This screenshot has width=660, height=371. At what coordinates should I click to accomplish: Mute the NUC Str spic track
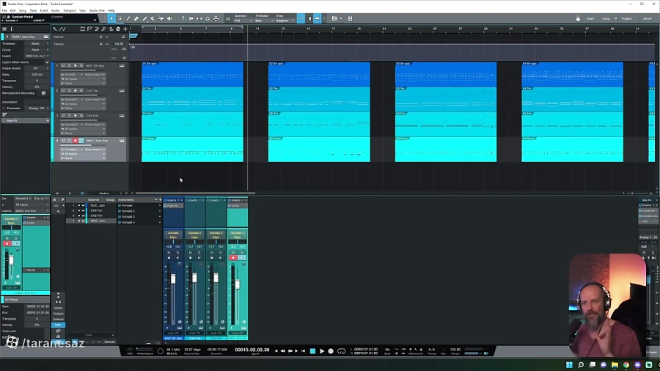click(63, 66)
